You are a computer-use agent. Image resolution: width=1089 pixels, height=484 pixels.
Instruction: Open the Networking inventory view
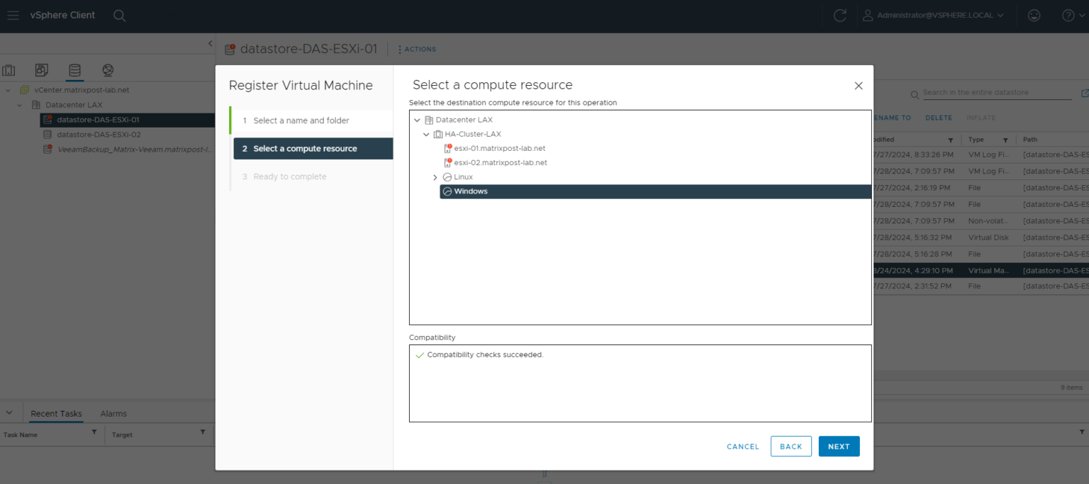106,70
